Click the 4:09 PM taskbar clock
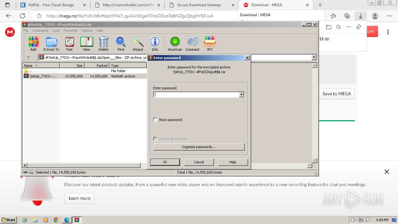Screen dimensions: 398x224 382,220
